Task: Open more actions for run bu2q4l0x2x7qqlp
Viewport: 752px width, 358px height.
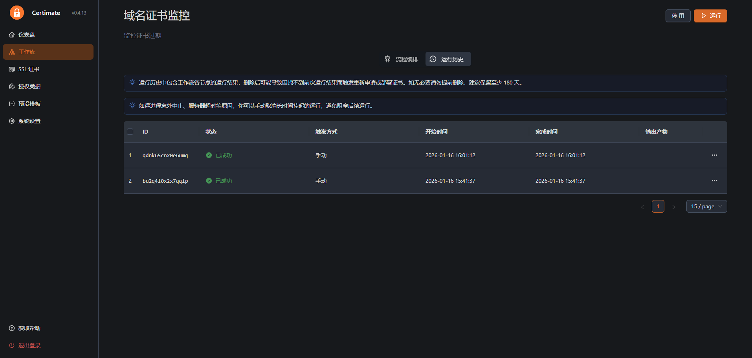Action: pyautogui.click(x=714, y=181)
